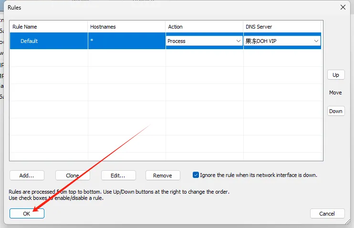The height and width of the screenshot is (228, 354).
Task: Click the Hostnames cell with asterisk
Action: (126, 41)
